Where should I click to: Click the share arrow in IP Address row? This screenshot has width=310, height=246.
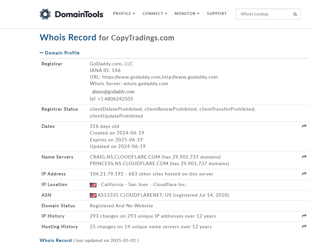pyautogui.click(x=304, y=174)
